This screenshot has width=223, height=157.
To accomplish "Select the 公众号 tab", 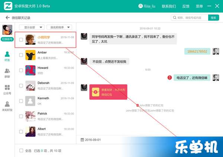I will [x=7, y=90].
